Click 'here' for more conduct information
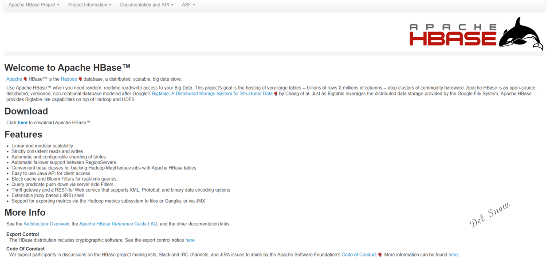The height and width of the screenshot is (260, 550). (x=453, y=255)
